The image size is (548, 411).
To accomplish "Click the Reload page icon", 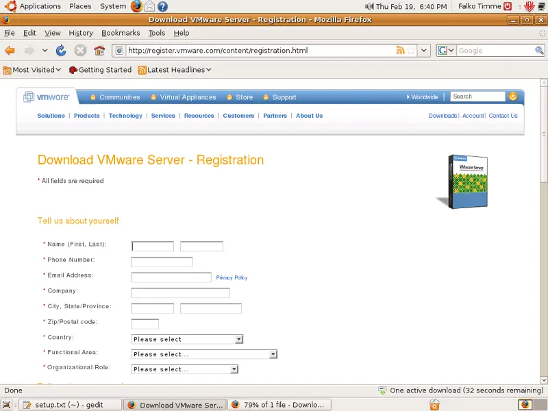I will point(61,51).
